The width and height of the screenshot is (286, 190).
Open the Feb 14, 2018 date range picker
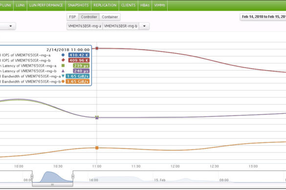click(263, 17)
